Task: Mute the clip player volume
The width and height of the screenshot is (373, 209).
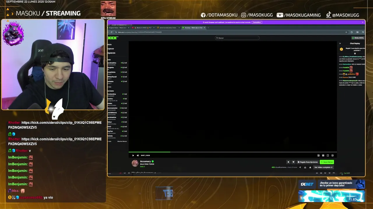Action: (x=138, y=155)
